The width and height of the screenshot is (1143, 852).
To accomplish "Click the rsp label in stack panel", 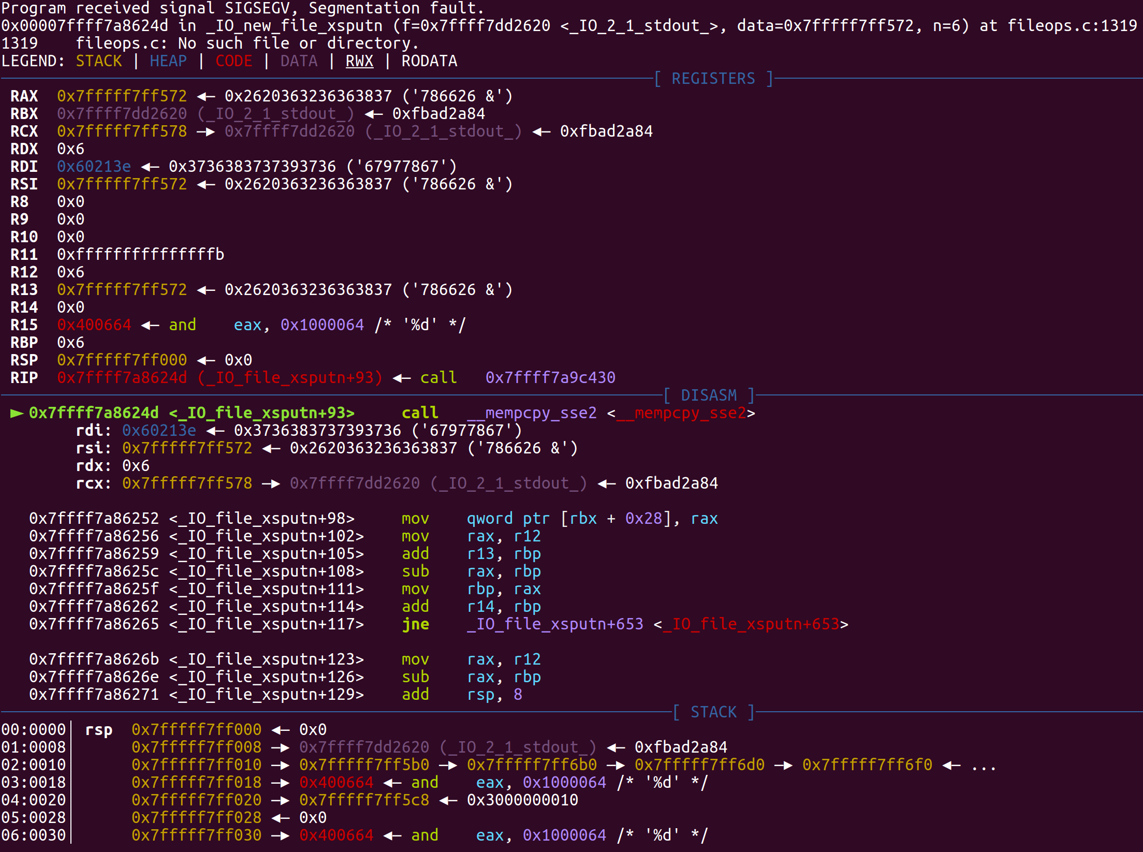I will [x=98, y=730].
